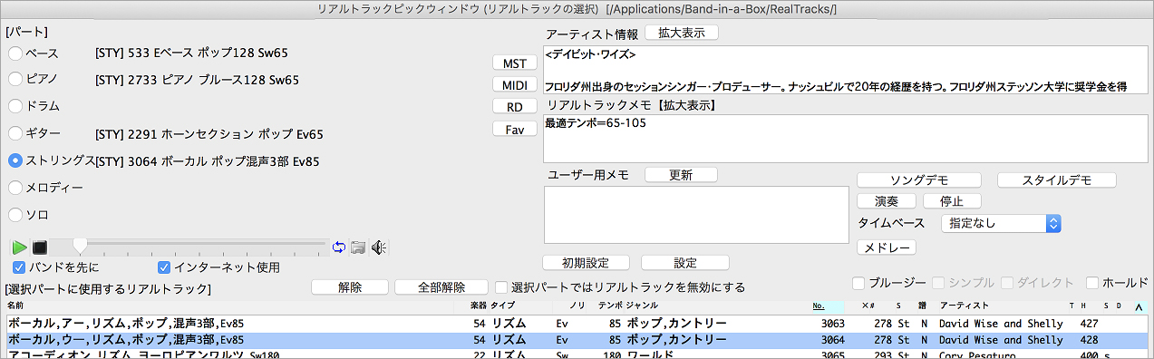The height and width of the screenshot is (359, 1154).
Task: Check the ブルージー option
Action: click(858, 283)
